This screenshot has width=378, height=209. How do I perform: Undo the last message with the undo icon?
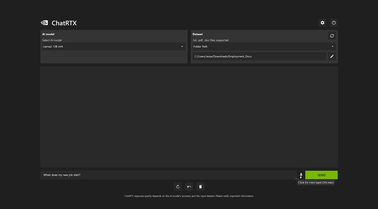[189, 187]
